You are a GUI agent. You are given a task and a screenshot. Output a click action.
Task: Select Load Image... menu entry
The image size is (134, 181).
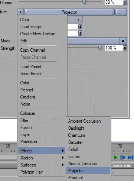click(x=32, y=27)
